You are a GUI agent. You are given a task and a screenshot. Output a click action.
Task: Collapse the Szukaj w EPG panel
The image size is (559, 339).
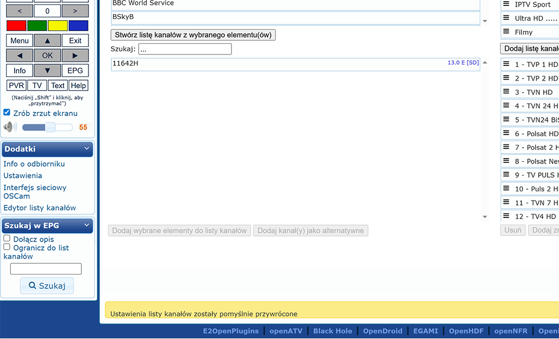click(86, 225)
